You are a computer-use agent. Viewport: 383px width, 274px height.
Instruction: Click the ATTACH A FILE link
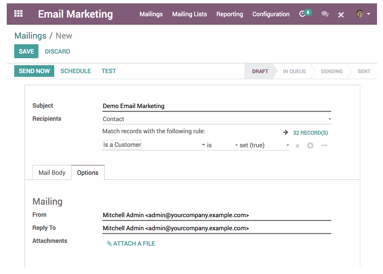(134, 243)
